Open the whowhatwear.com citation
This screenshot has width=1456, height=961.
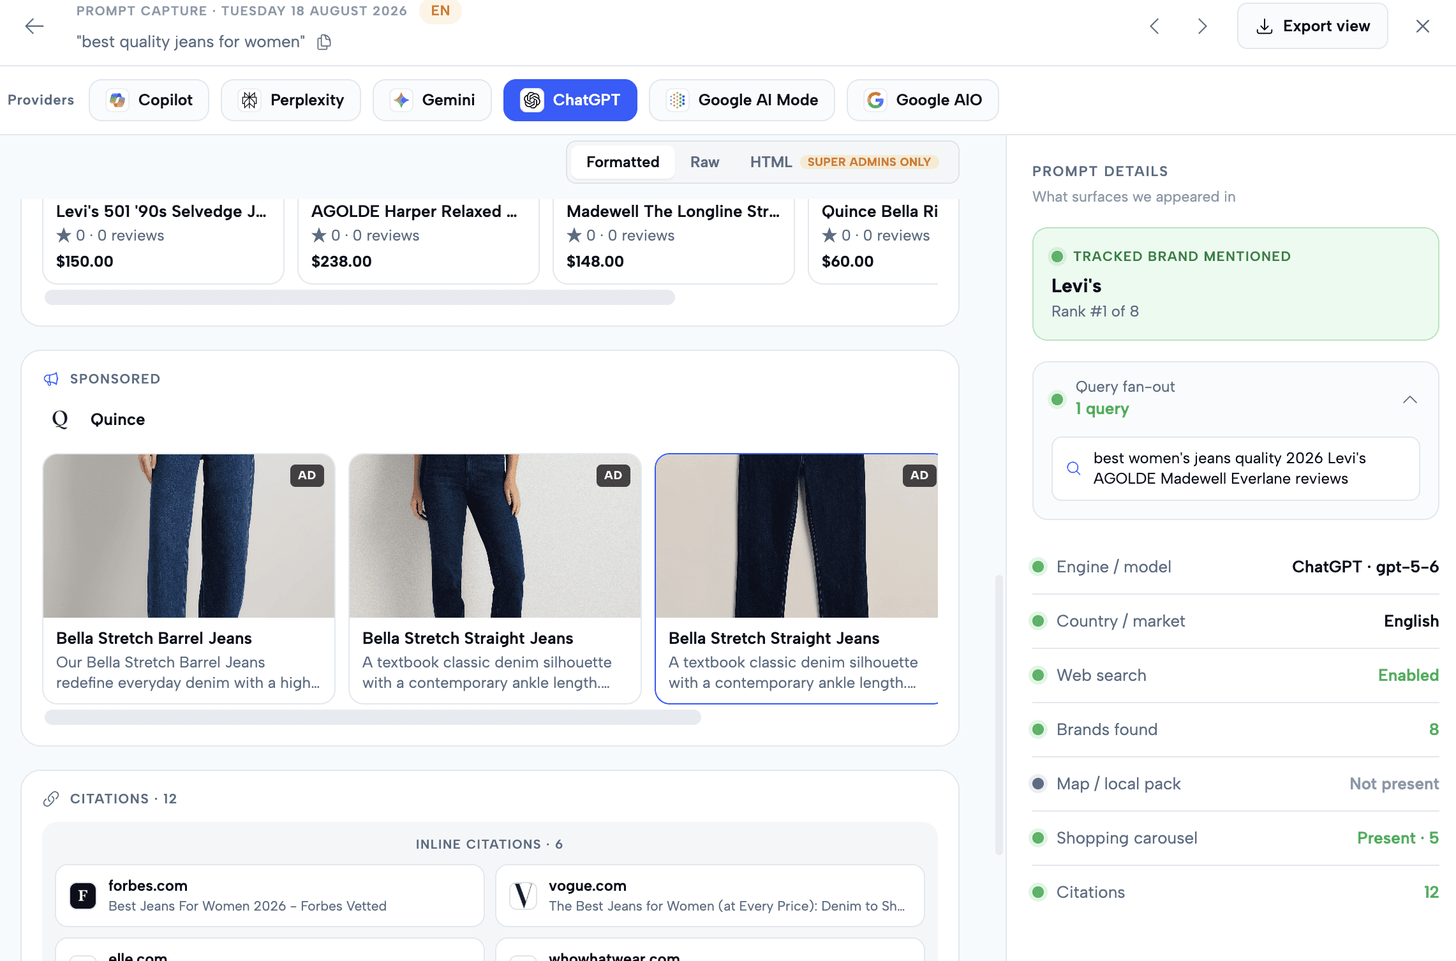click(710, 951)
